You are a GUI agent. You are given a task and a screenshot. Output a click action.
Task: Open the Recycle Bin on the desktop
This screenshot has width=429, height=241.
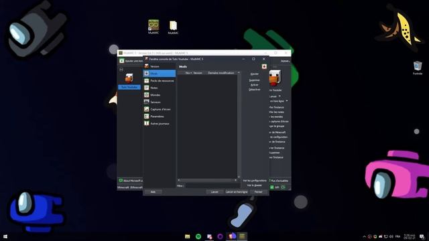[418, 68]
